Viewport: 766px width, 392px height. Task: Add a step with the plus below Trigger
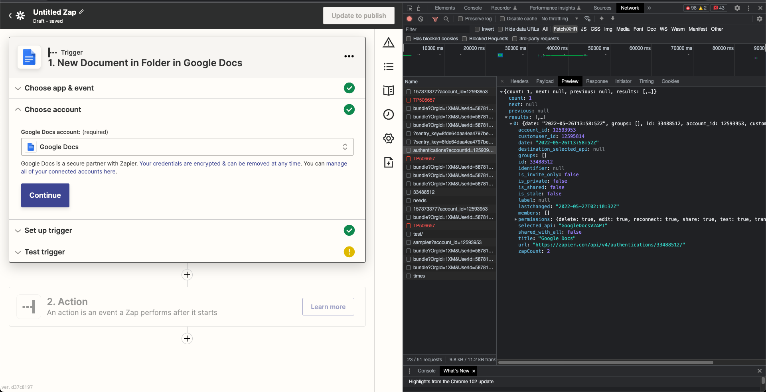(x=187, y=275)
